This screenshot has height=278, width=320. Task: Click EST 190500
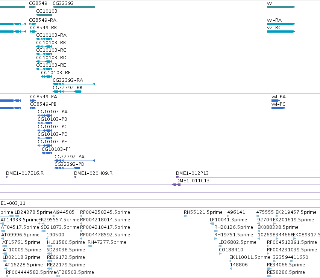click(x=55, y=235)
